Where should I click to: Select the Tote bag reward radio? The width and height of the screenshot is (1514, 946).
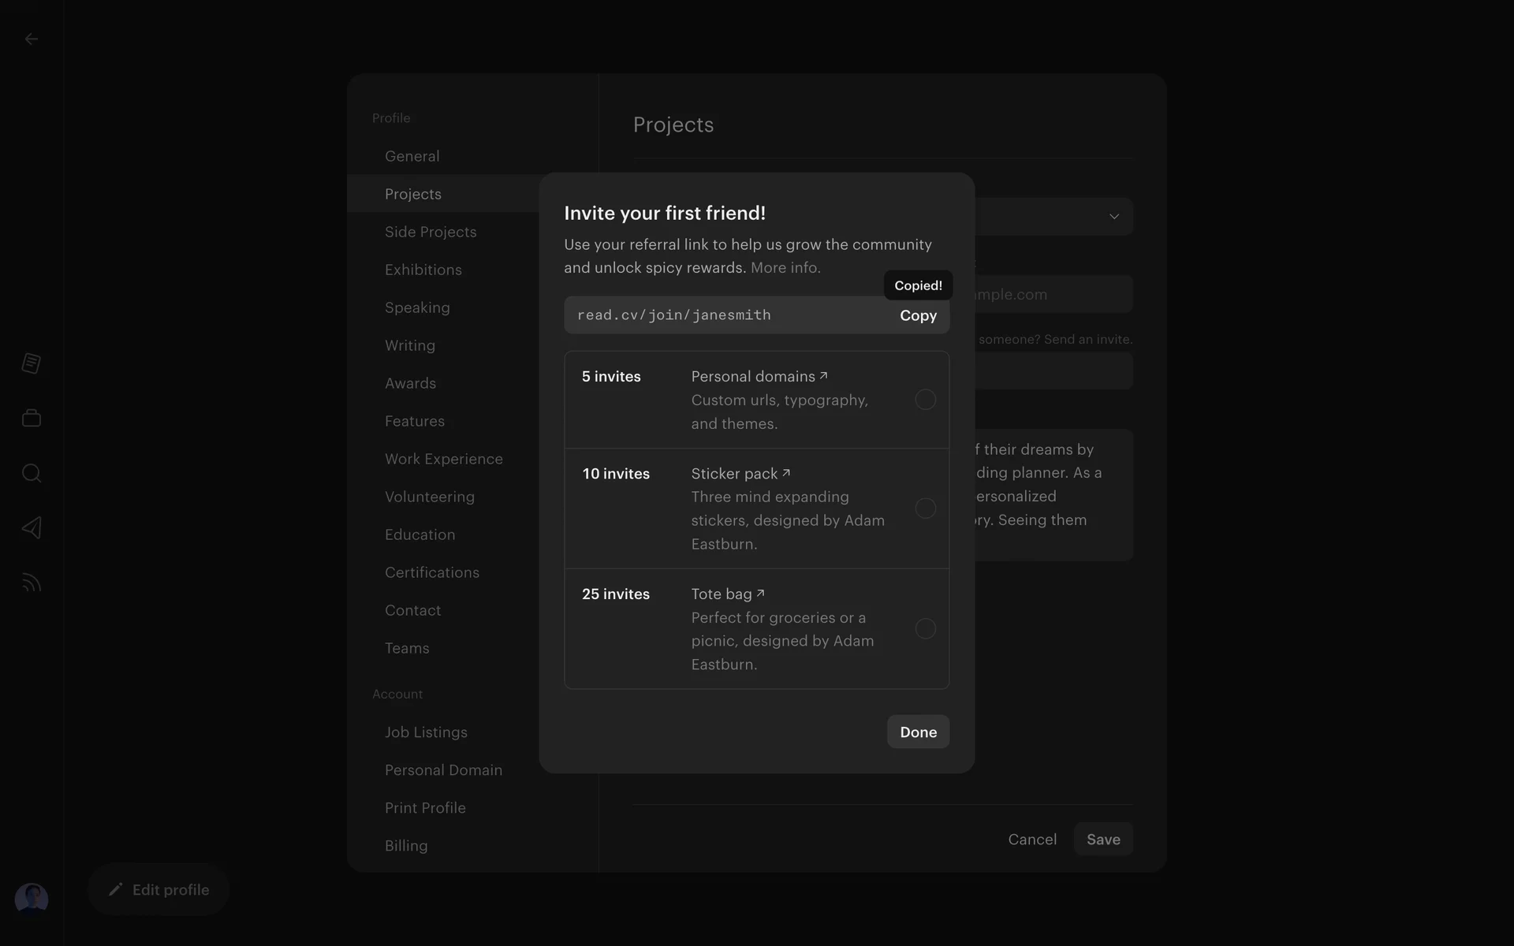pos(925,629)
